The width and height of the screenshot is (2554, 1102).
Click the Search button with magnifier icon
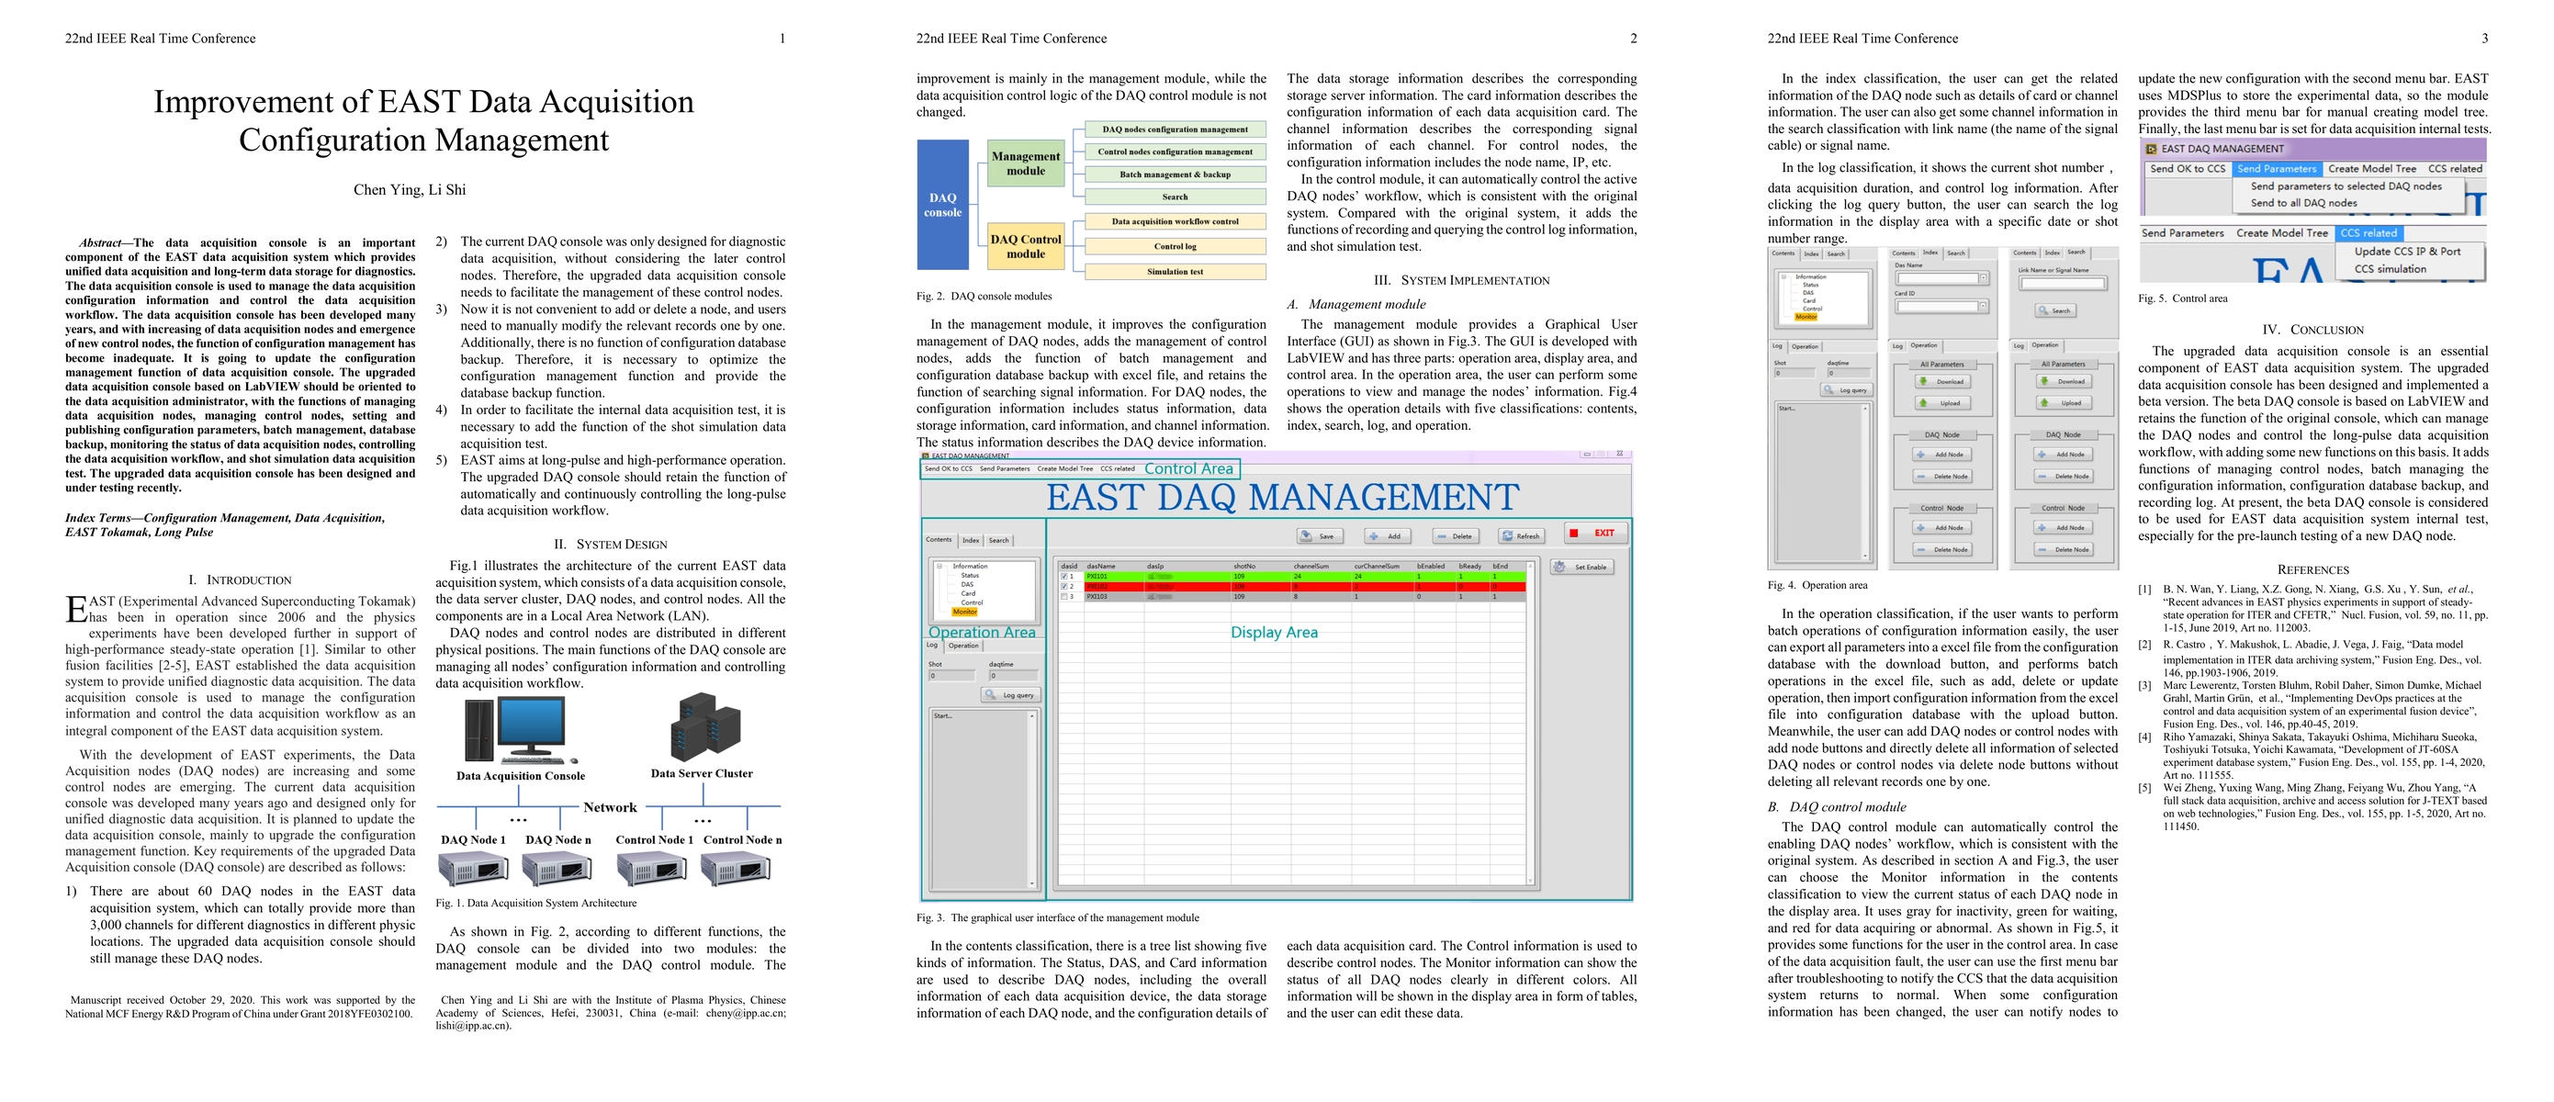tap(2053, 310)
